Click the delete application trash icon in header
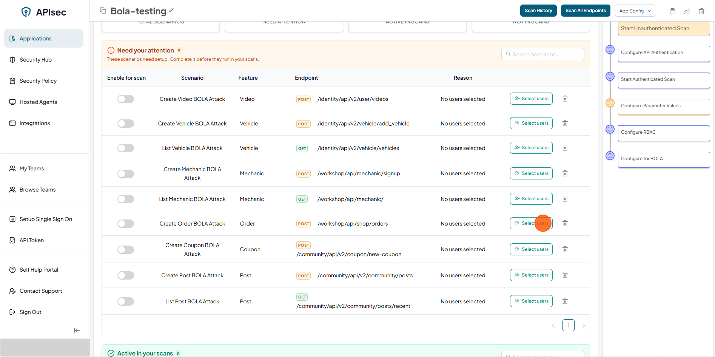The width and height of the screenshot is (715, 357). click(x=701, y=11)
